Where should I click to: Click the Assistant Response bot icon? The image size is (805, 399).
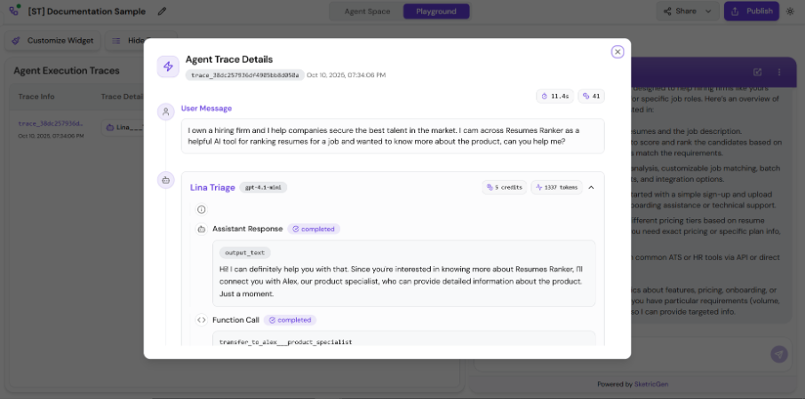pyautogui.click(x=201, y=229)
